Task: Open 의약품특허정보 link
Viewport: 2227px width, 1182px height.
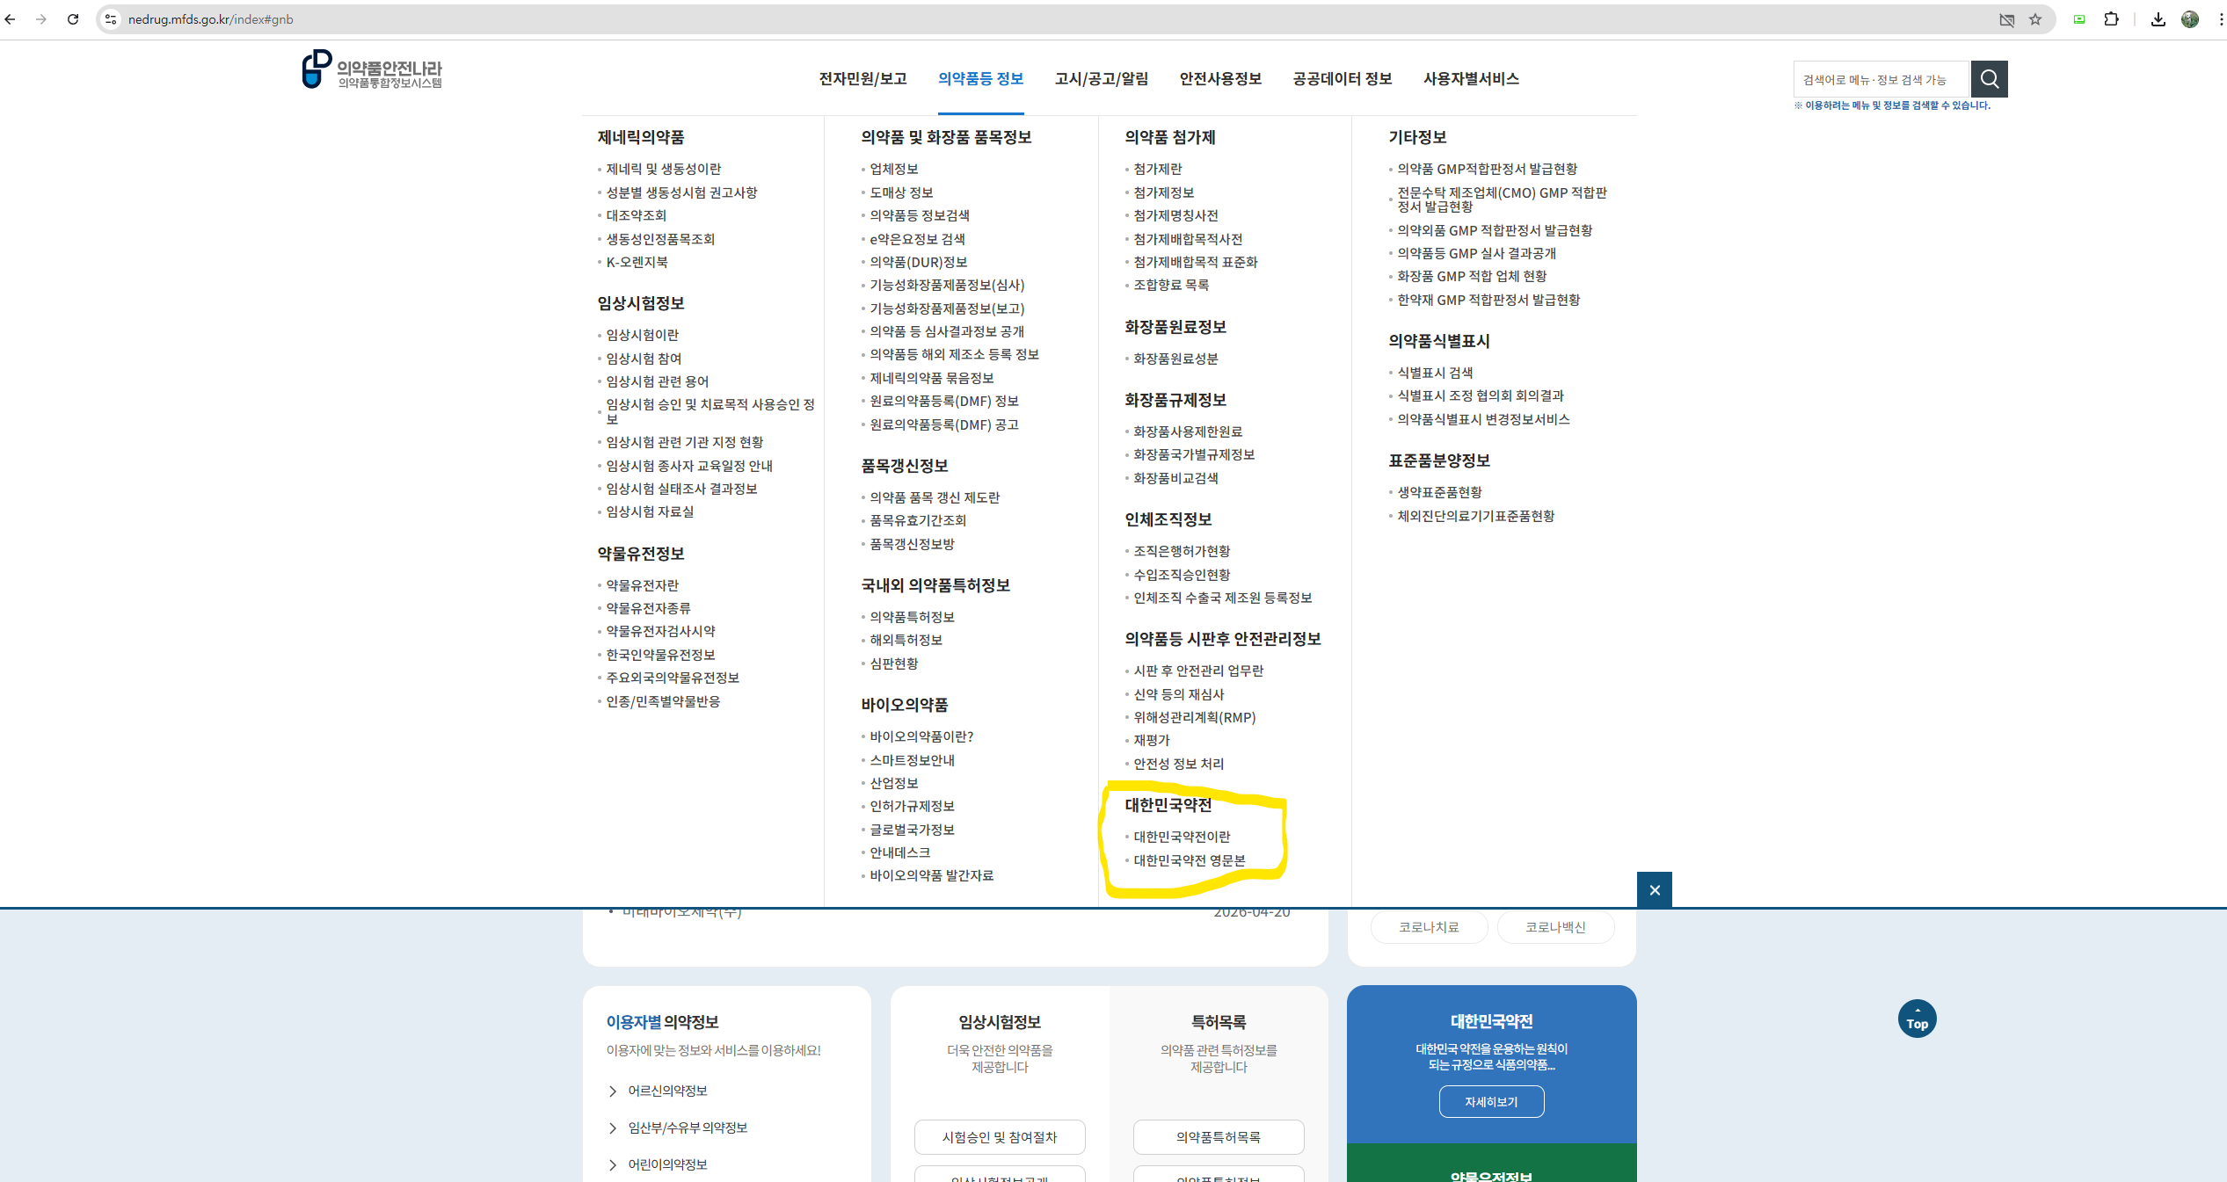Action: 912,617
